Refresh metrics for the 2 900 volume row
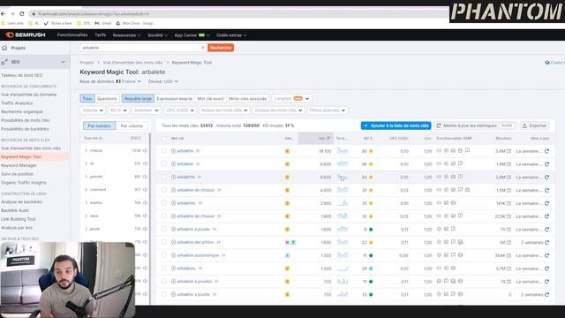Image resolution: width=565 pixels, height=318 pixels. tap(546, 203)
